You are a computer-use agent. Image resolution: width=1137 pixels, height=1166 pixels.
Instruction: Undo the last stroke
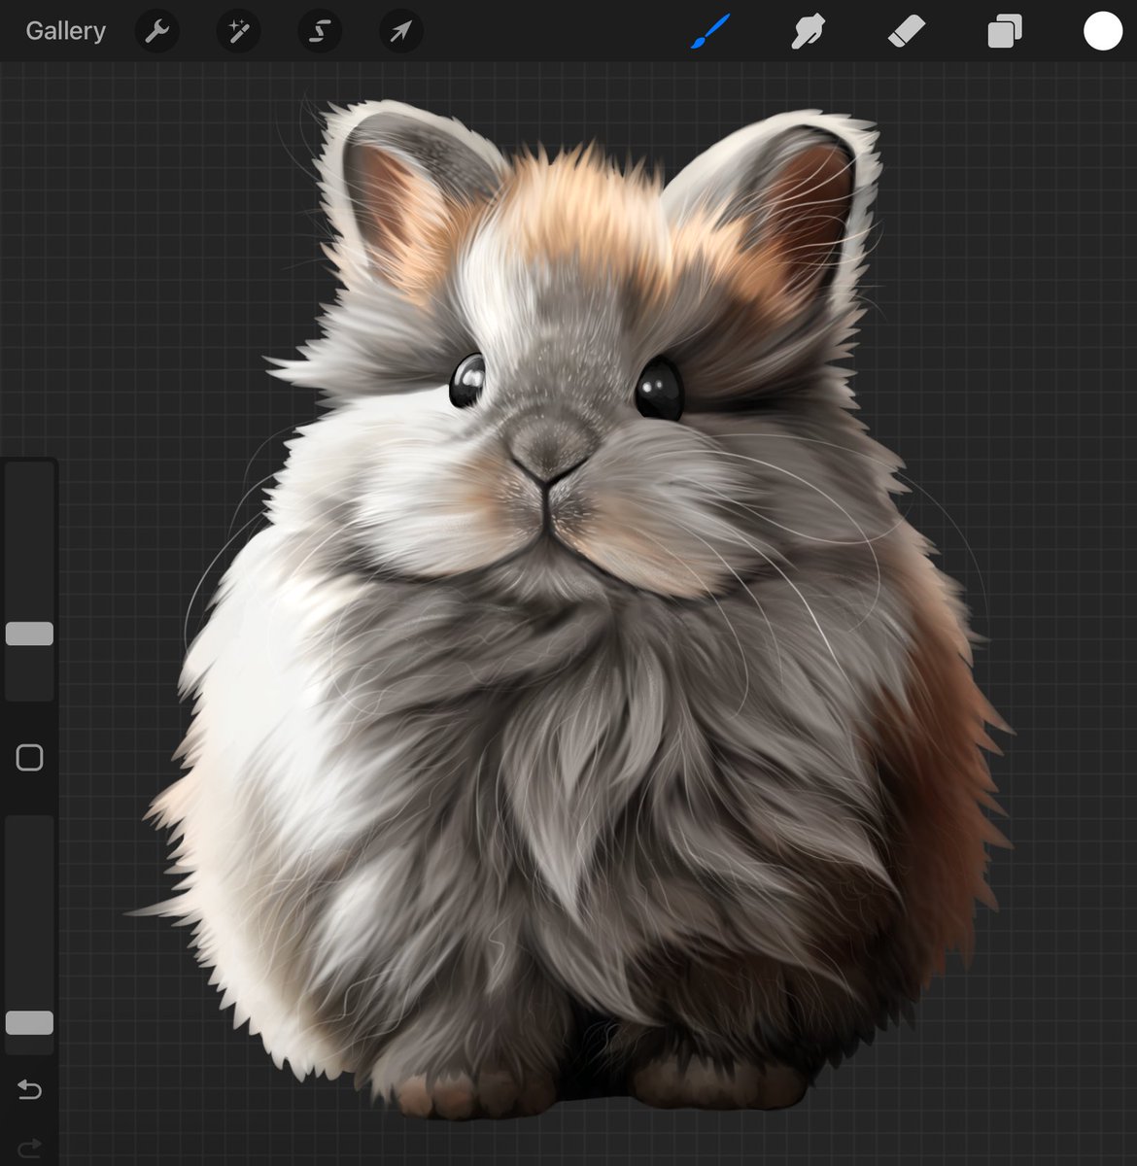pyautogui.click(x=29, y=1090)
